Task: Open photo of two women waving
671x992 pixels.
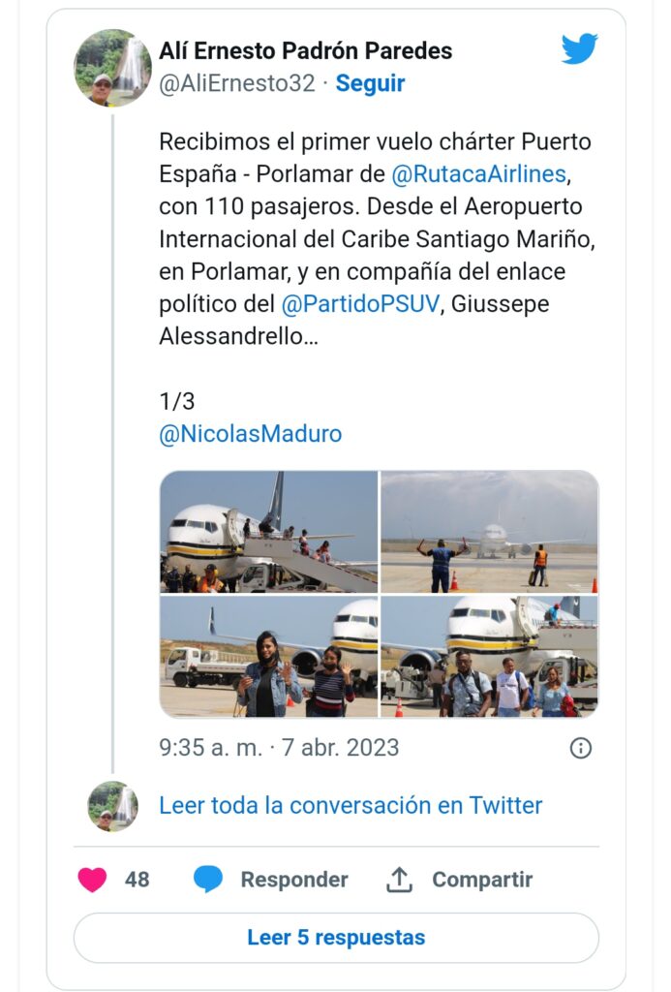Action: (269, 657)
